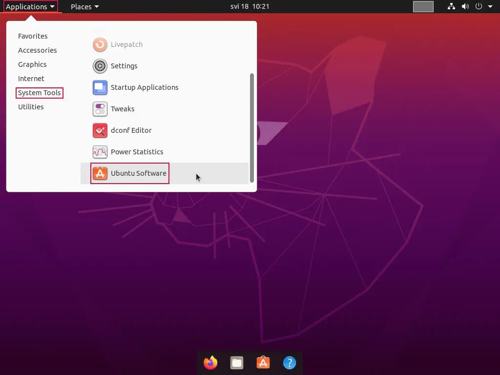Viewport: 500px width, 375px height.
Task: Select the Utilities category
Action: click(x=31, y=107)
